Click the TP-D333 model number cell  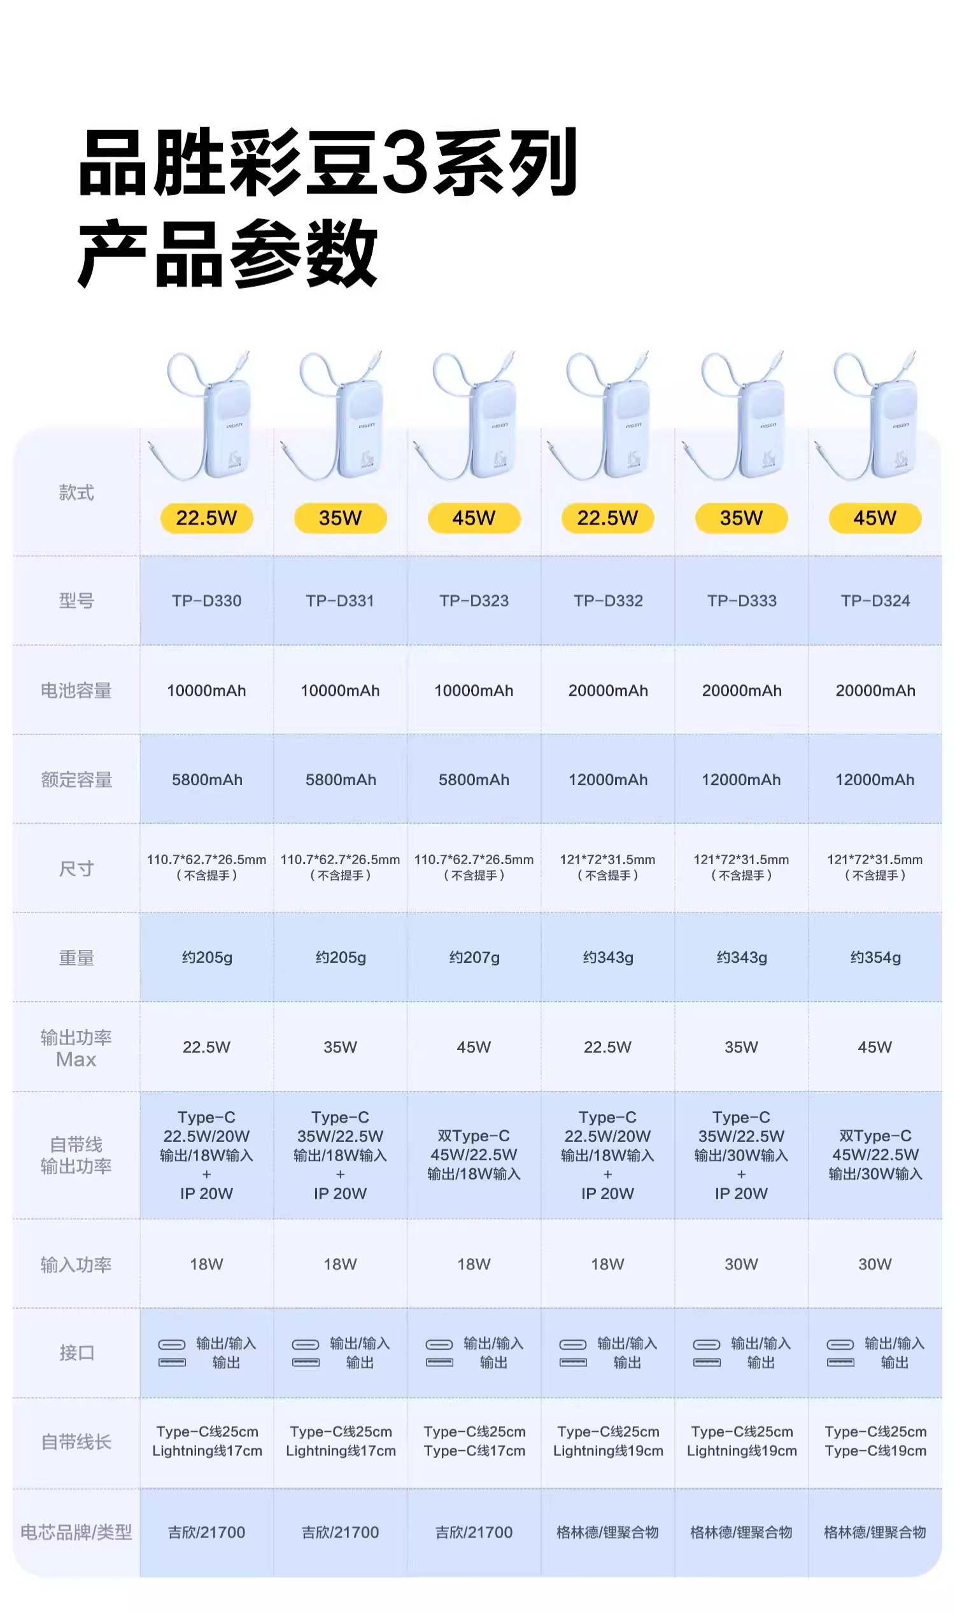[741, 600]
